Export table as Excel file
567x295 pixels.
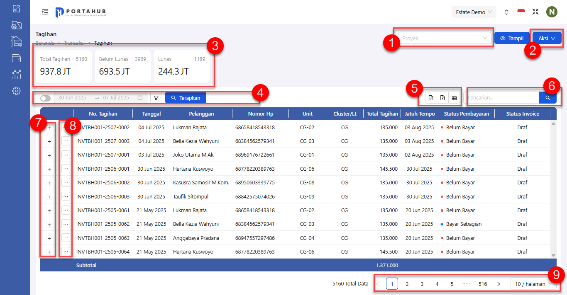coord(442,98)
